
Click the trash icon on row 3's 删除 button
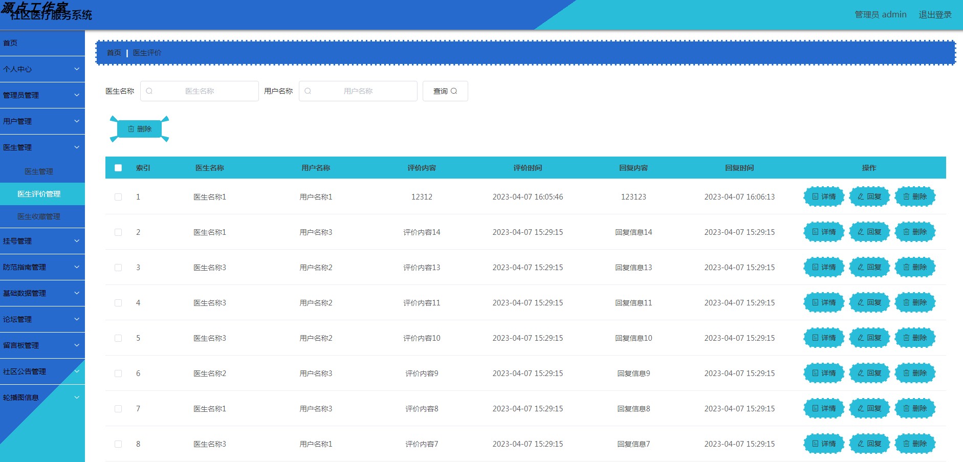click(906, 267)
